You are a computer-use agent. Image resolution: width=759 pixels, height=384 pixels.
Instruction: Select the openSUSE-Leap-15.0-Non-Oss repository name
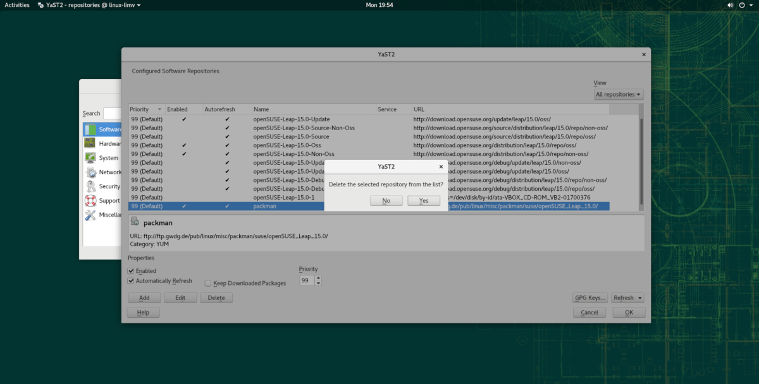point(294,153)
